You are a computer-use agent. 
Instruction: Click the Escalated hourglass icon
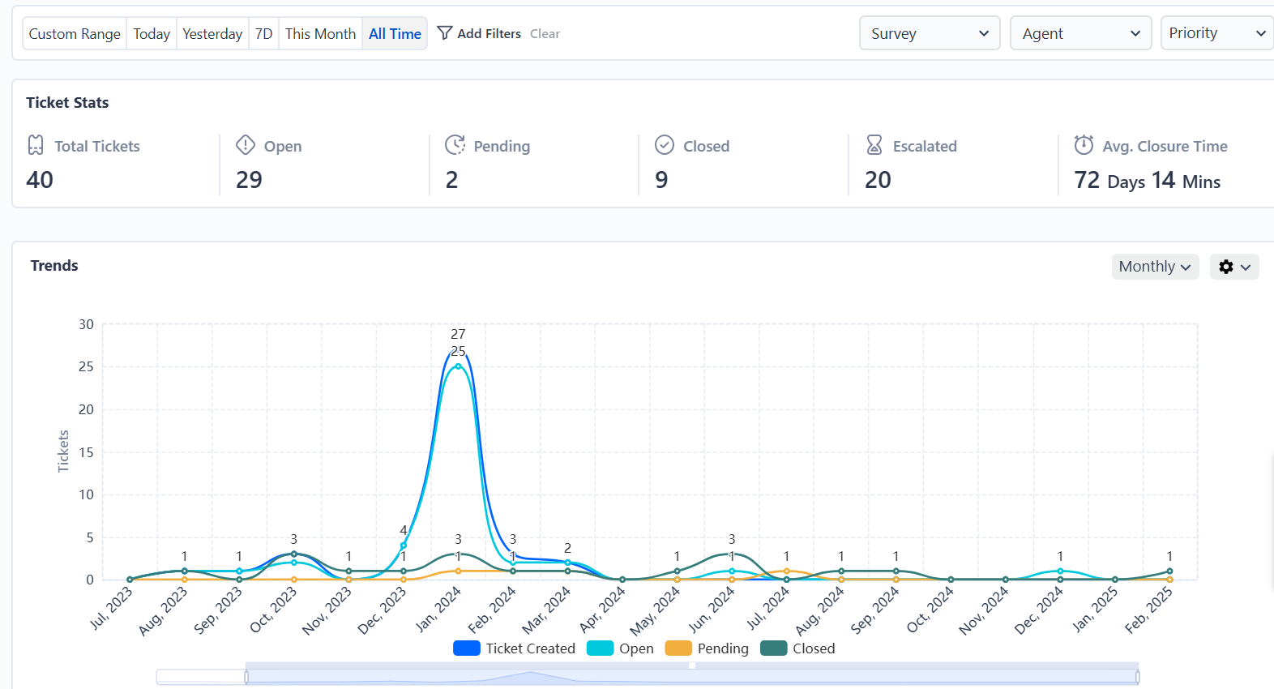coord(874,145)
